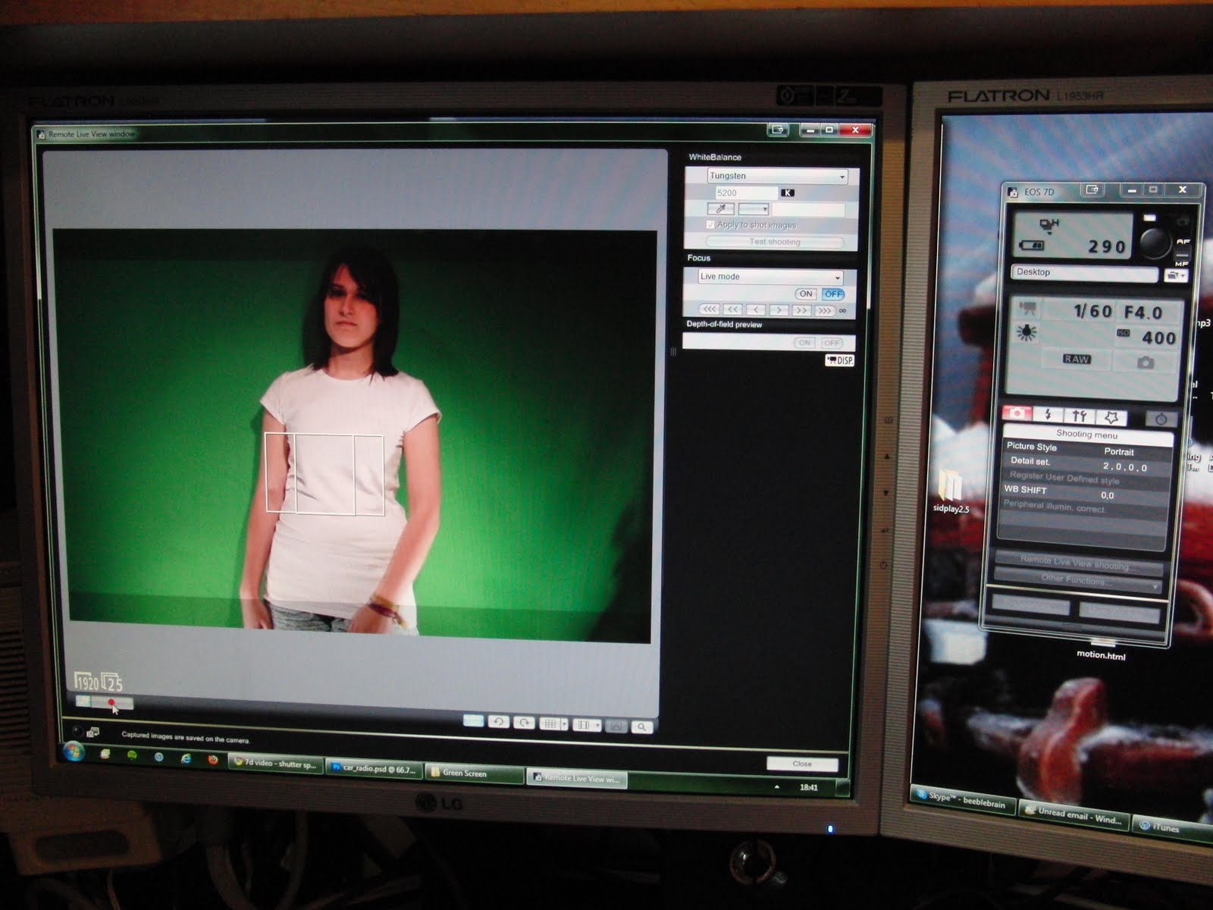Click the movie camera mode icon in EOS 7D window

(1028, 309)
